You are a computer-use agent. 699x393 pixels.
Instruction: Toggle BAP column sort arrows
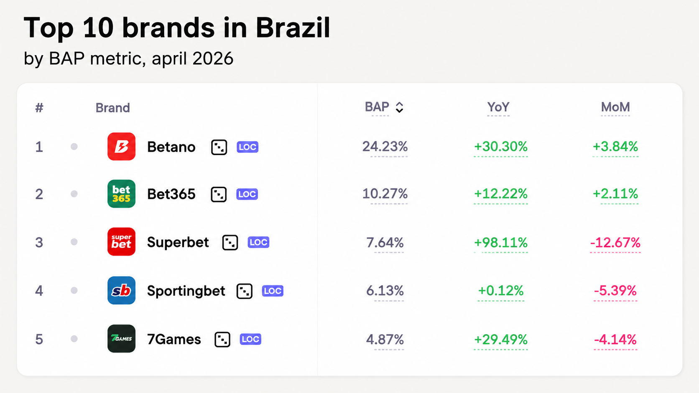[x=400, y=107]
